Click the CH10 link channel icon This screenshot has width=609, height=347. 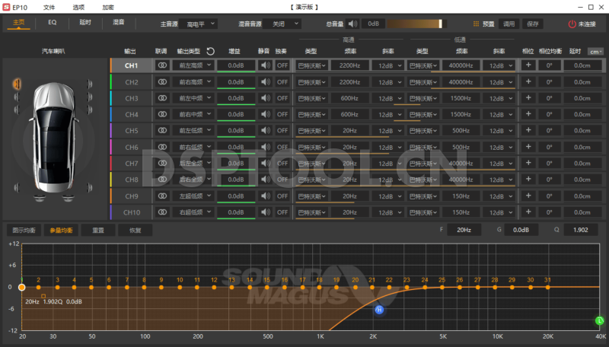(162, 212)
